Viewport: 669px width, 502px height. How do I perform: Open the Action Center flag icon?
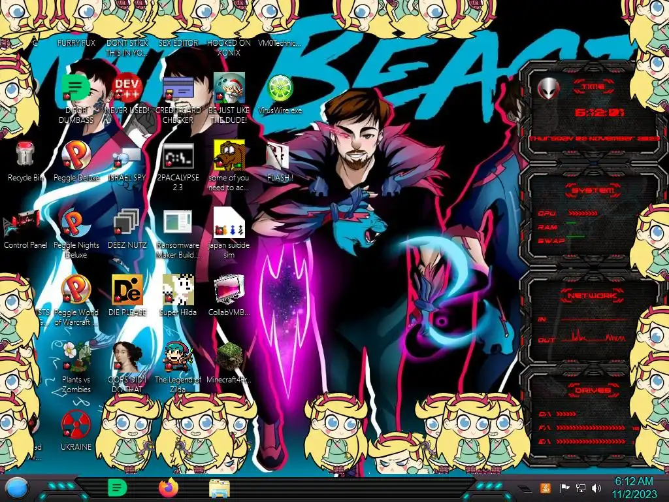click(564, 488)
